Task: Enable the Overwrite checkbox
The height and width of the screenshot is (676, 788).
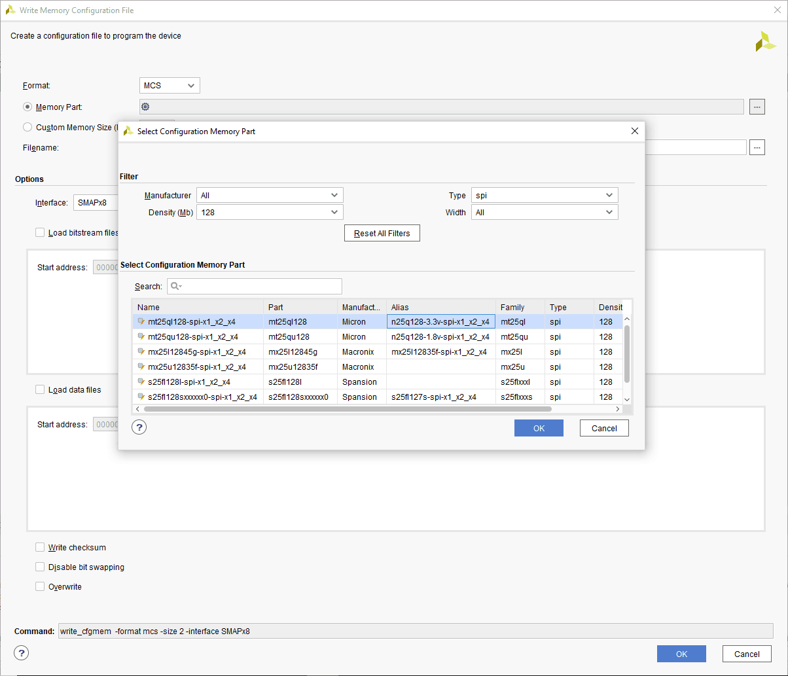Action: [x=41, y=586]
